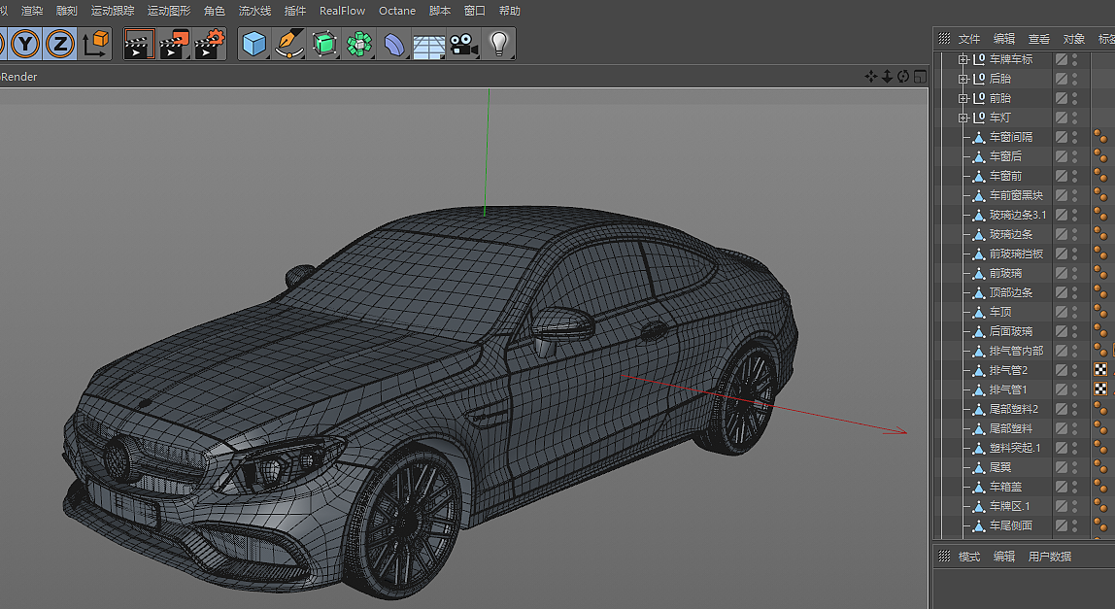Open the Octane menu
Viewport: 1115px width, 609px height.
pos(396,11)
